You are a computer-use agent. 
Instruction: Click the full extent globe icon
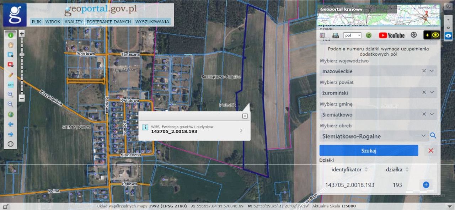(11, 114)
